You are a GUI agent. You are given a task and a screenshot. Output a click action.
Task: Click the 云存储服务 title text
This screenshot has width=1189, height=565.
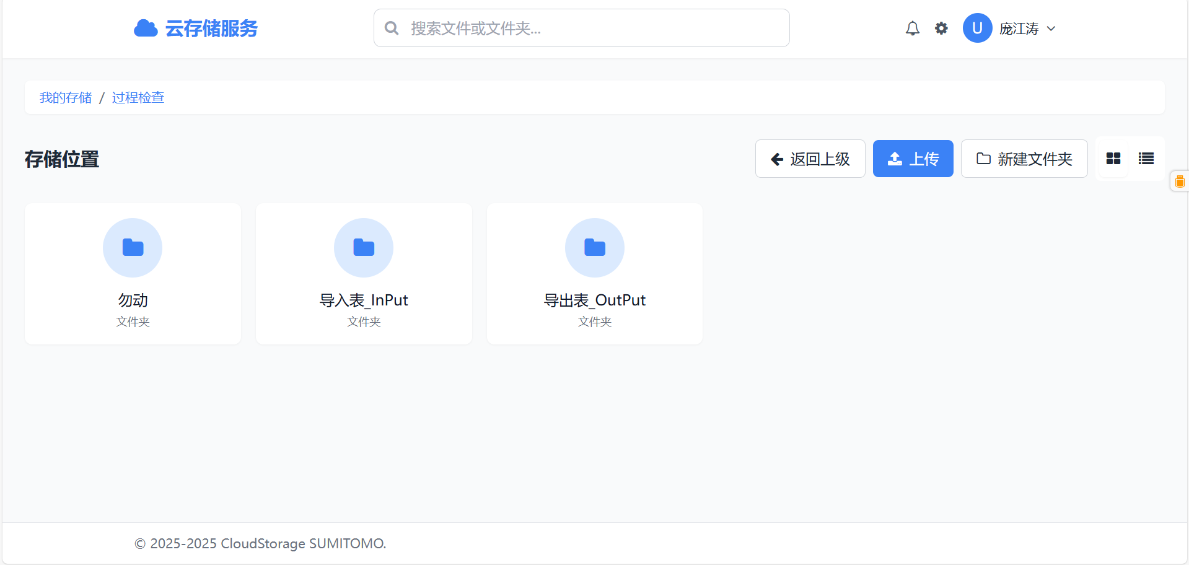[211, 28]
